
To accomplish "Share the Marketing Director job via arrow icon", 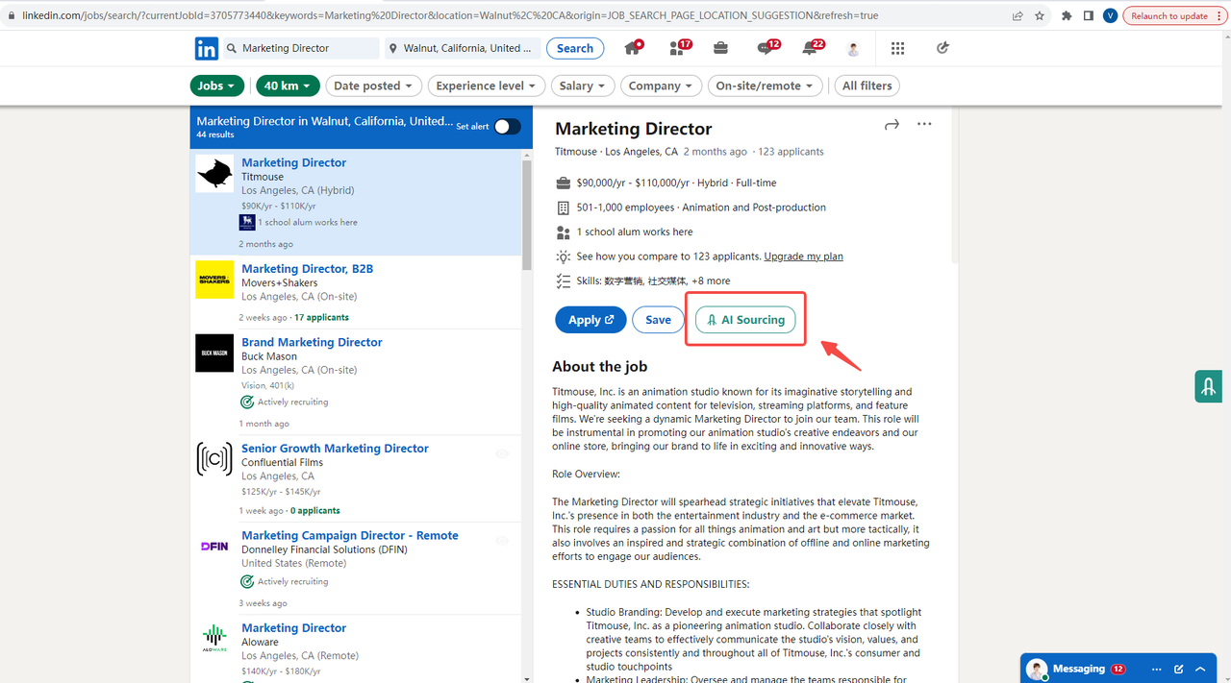I will (x=892, y=125).
